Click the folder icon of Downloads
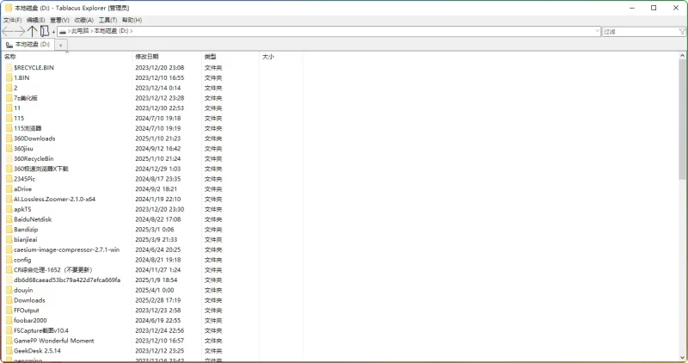Image resolution: width=688 pixels, height=363 pixels. (x=9, y=300)
